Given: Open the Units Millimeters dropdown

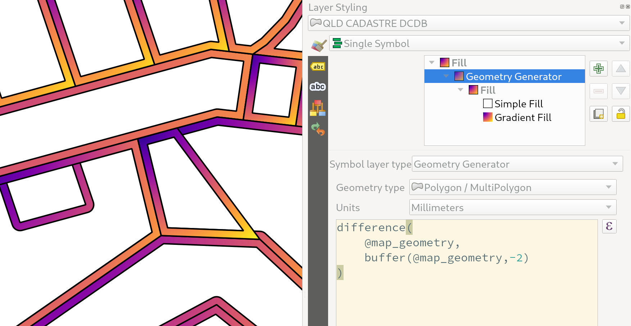Looking at the screenshot, I should (x=513, y=208).
